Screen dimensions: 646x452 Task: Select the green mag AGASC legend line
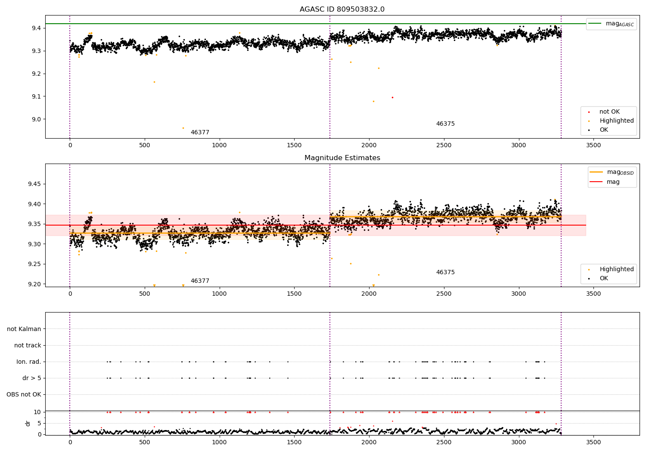[595, 24]
